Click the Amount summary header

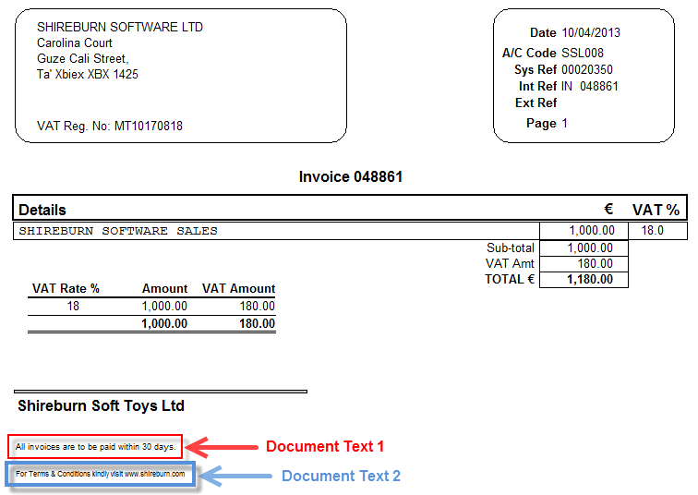[164, 288]
